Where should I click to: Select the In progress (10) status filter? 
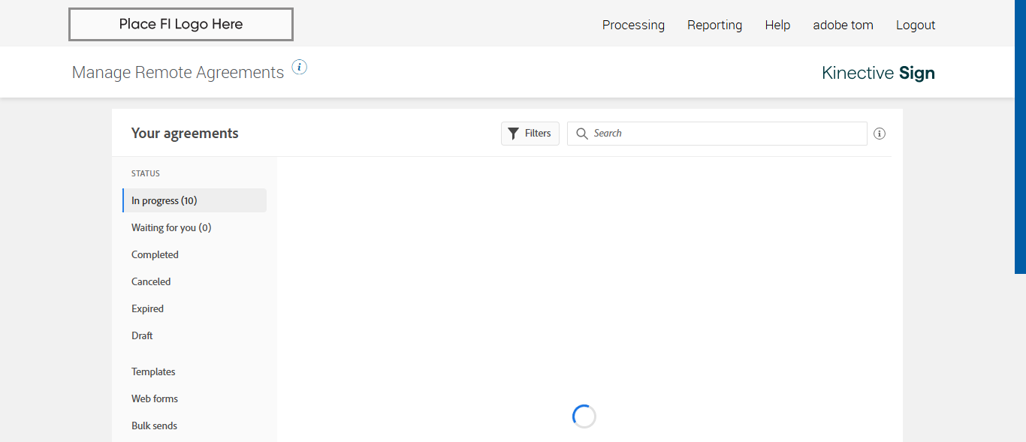coord(164,200)
